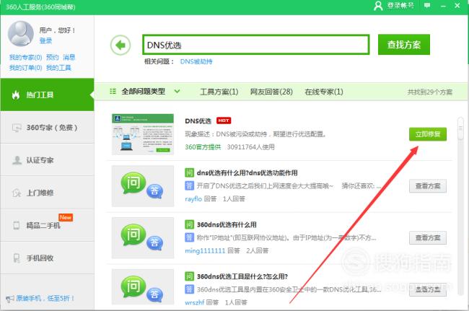Select 上门维修 in the sidebar

[x=47, y=193]
